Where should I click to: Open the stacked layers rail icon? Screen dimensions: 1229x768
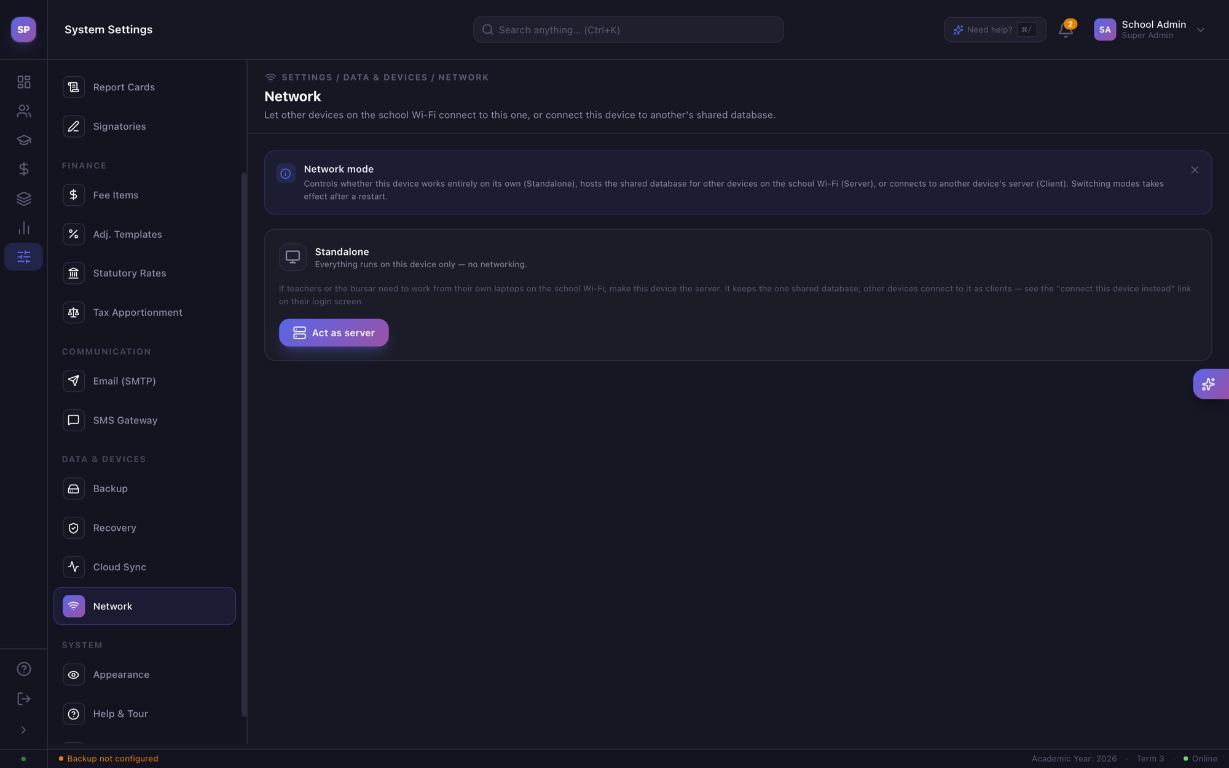(x=23, y=198)
